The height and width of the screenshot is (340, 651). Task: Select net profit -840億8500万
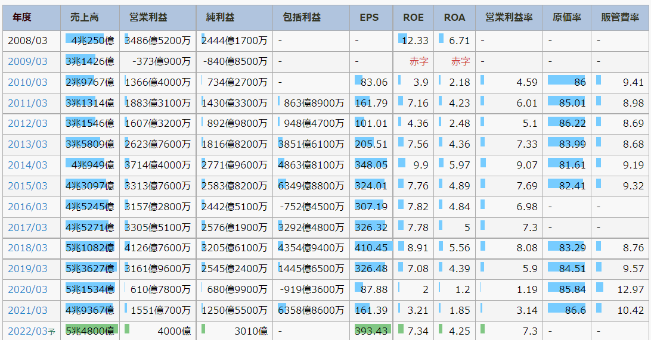235,61
